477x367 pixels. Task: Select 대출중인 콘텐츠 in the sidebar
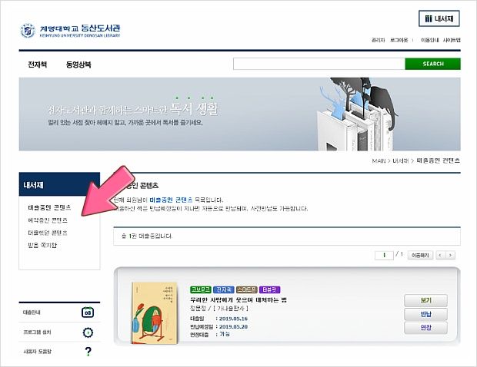click(49, 207)
